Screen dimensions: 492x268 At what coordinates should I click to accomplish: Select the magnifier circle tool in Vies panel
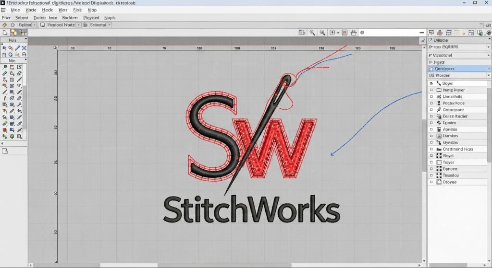pos(11,55)
